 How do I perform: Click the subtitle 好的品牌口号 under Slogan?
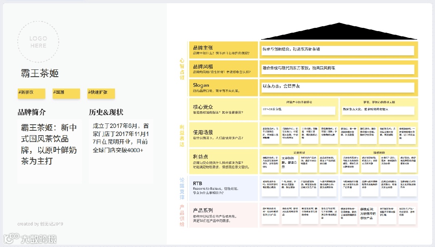tap(216, 91)
